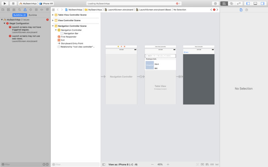The width and height of the screenshot is (268, 167).
Task: Show the Quick Help inspector
Action: [x=247, y=10]
